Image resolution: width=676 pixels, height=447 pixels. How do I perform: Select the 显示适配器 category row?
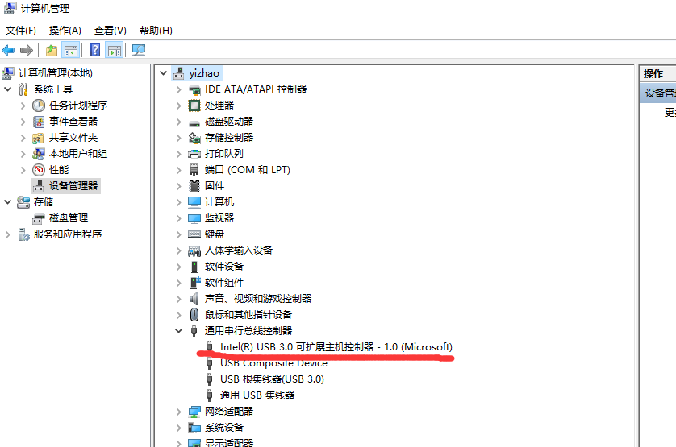click(229, 442)
